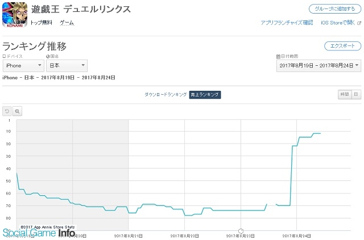The height and width of the screenshot is (240, 364).
Task: Switch chart granularity to daily (日)
Action: click(355, 94)
